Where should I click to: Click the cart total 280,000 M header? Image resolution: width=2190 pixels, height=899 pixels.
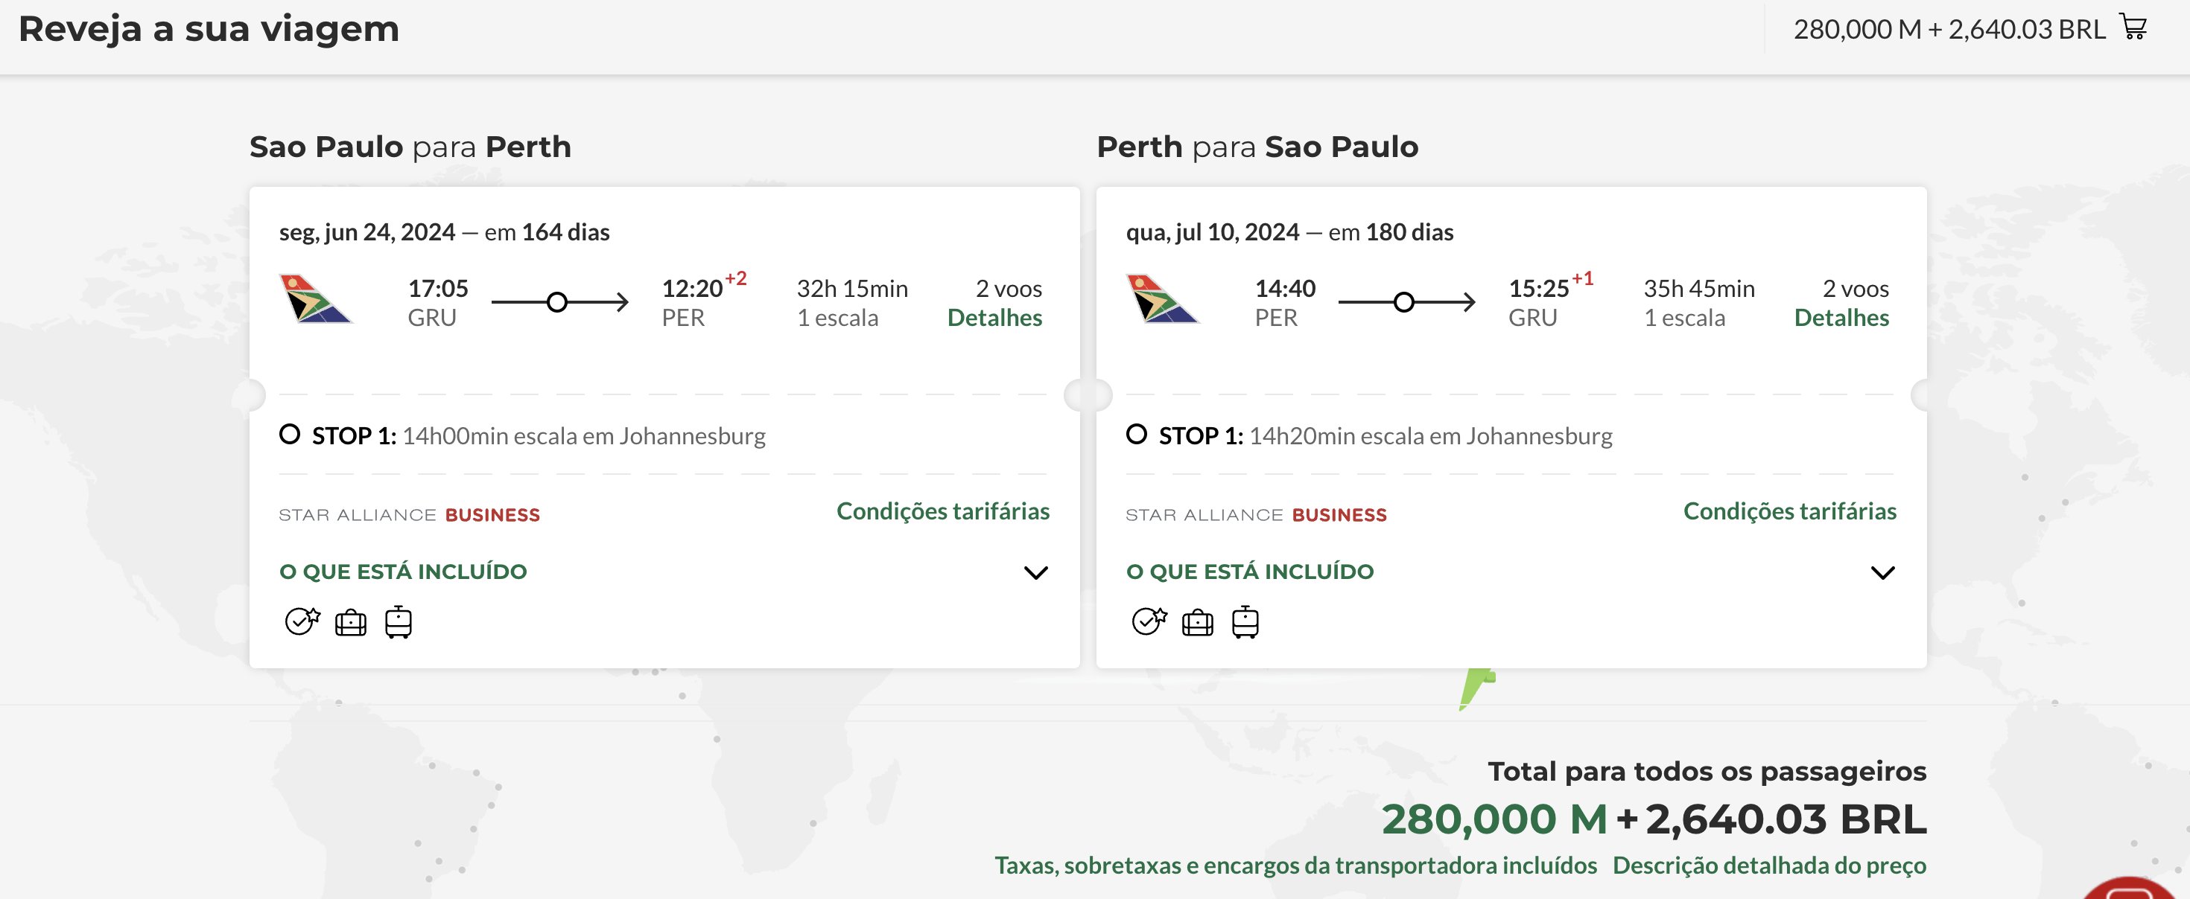1949,29
